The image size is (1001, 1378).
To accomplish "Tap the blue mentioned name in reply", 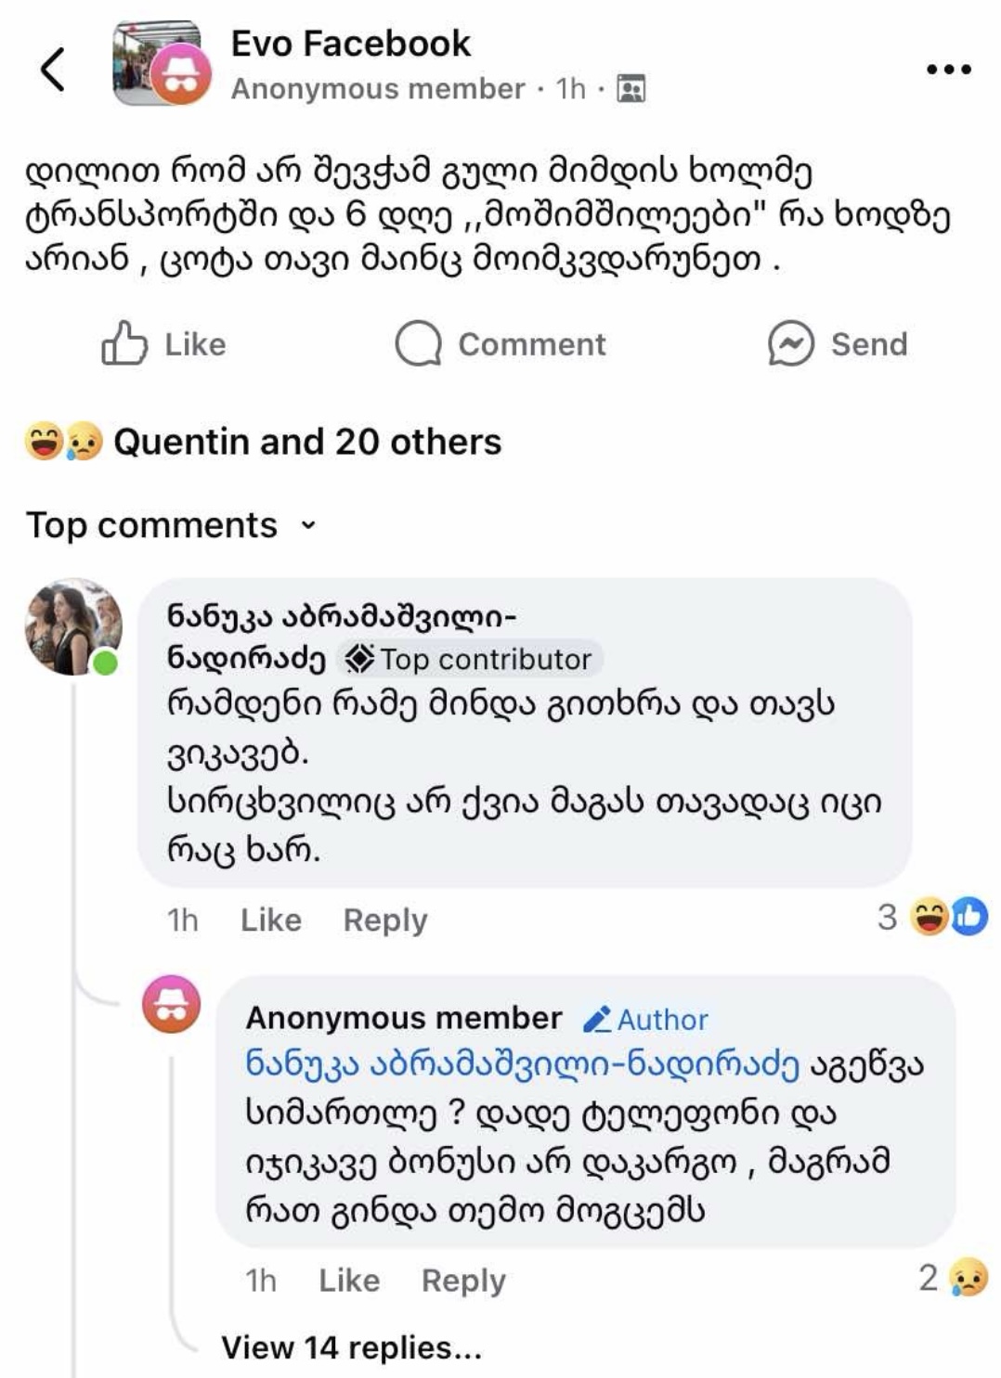I will click(522, 1064).
